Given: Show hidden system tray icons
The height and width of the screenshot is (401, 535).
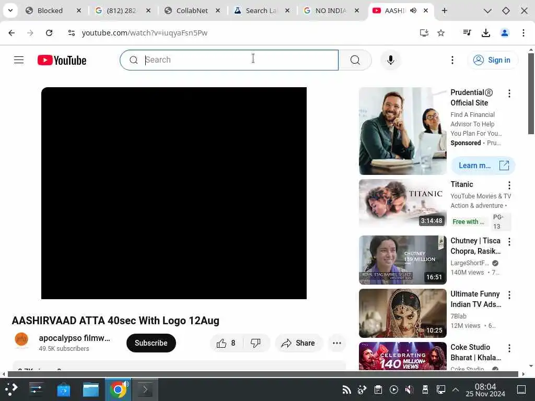Looking at the screenshot, I should 456,390.
